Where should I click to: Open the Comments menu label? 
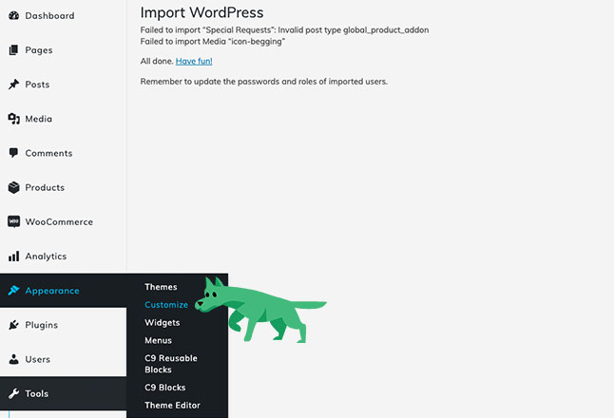tap(48, 153)
